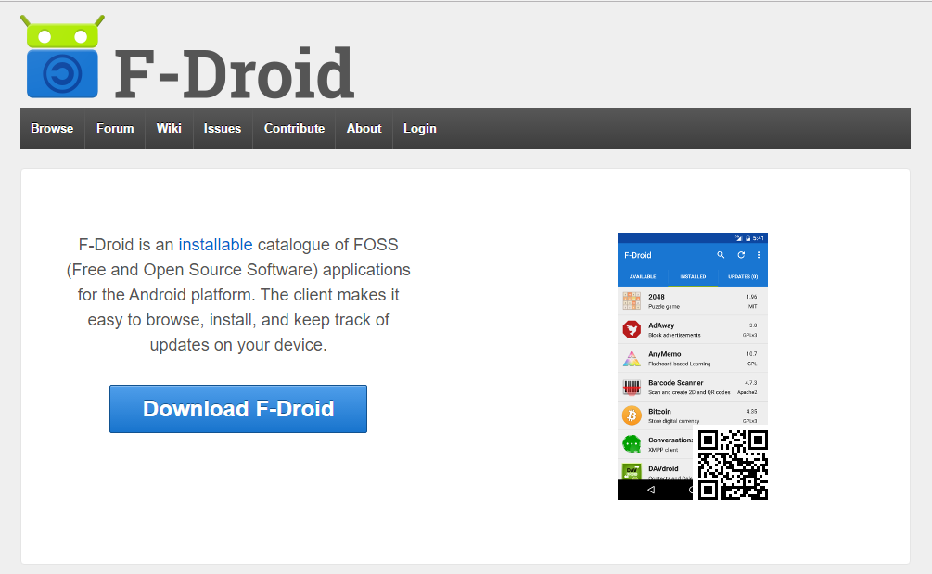Viewport: 932px width, 574px height.
Task: Select the Available tab in phone screenshot
Action: click(x=643, y=277)
